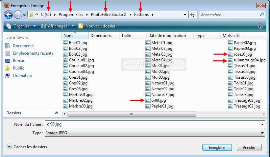This screenshot has width=270, height=157.
Task: Click the back navigation arrow button
Action: (x=9, y=15)
